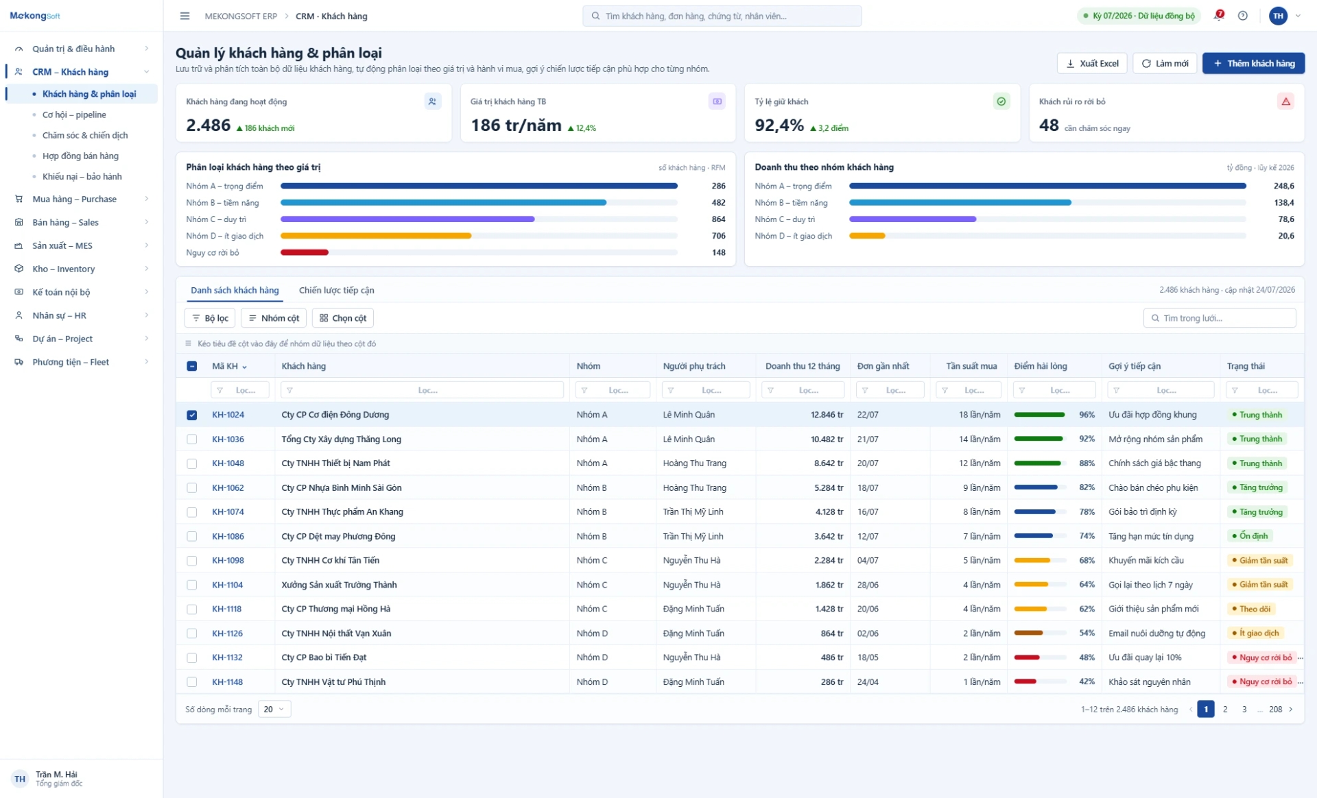Viewport: 1317px width, 798px height.
Task: Click the Xuất Excel button
Action: coord(1093,63)
